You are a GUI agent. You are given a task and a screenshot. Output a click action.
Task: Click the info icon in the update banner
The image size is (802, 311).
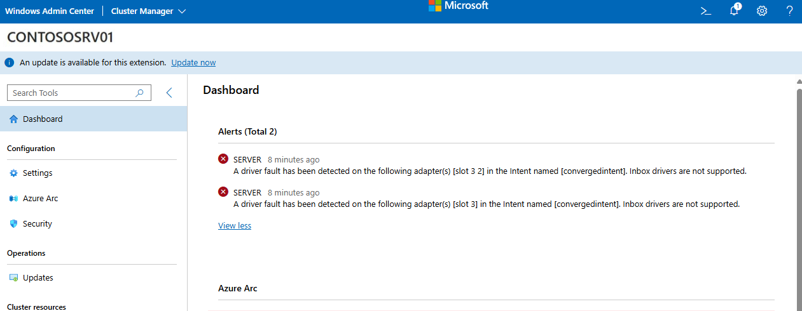click(x=10, y=62)
